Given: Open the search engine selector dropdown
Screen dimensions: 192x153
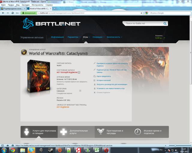Looking at the screenshot, I should click(x=149, y=13).
